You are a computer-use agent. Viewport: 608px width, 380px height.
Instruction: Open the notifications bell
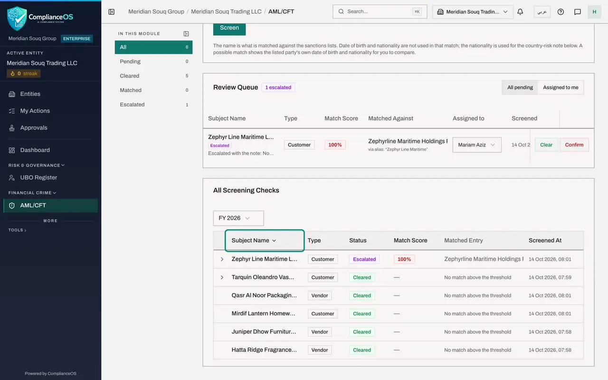tap(520, 12)
